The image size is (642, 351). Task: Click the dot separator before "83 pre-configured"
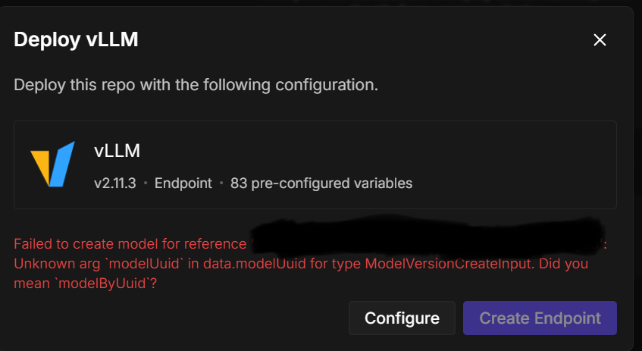click(x=221, y=183)
